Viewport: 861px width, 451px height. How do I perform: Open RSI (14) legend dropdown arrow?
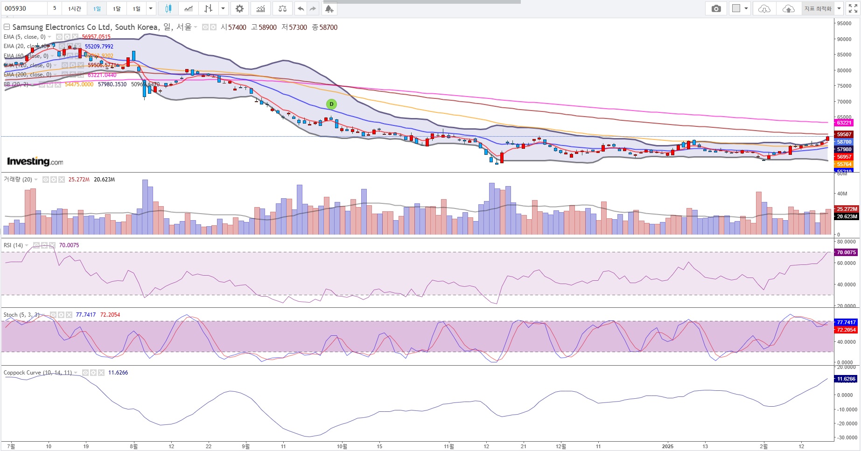click(27, 245)
